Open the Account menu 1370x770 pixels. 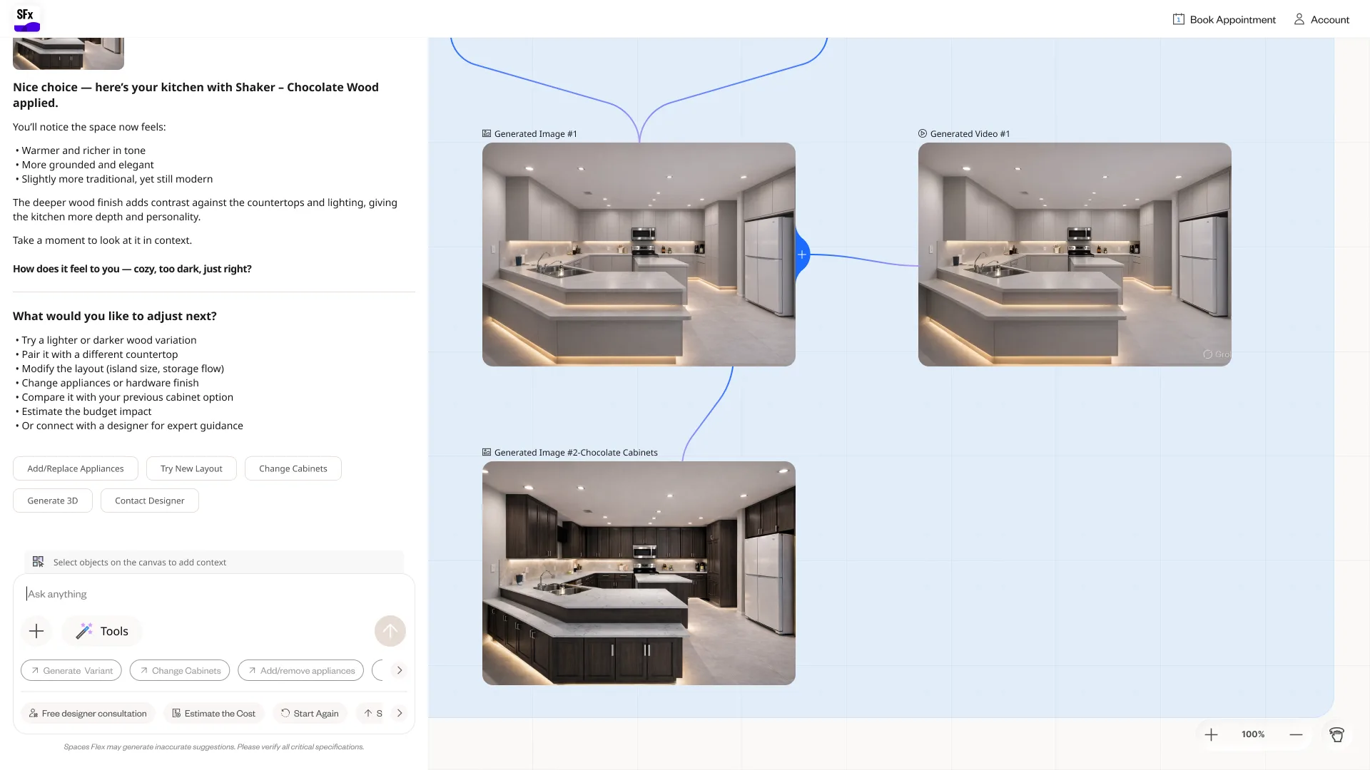[1321, 19]
